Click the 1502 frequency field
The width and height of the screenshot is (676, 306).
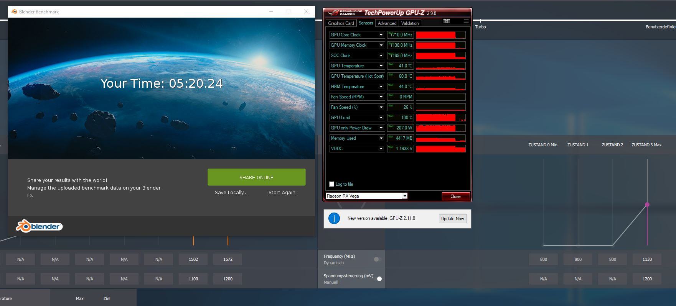(x=193, y=259)
